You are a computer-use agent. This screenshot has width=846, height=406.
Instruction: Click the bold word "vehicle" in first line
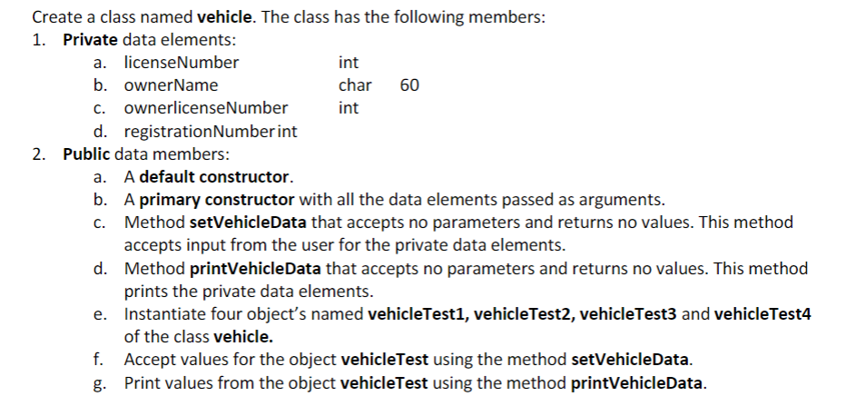click(224, 17)
